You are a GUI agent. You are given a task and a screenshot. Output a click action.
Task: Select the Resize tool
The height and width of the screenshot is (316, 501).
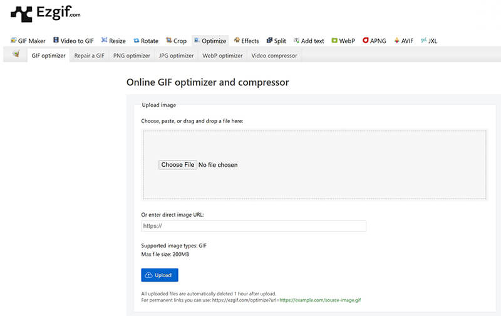pos(113,41)
